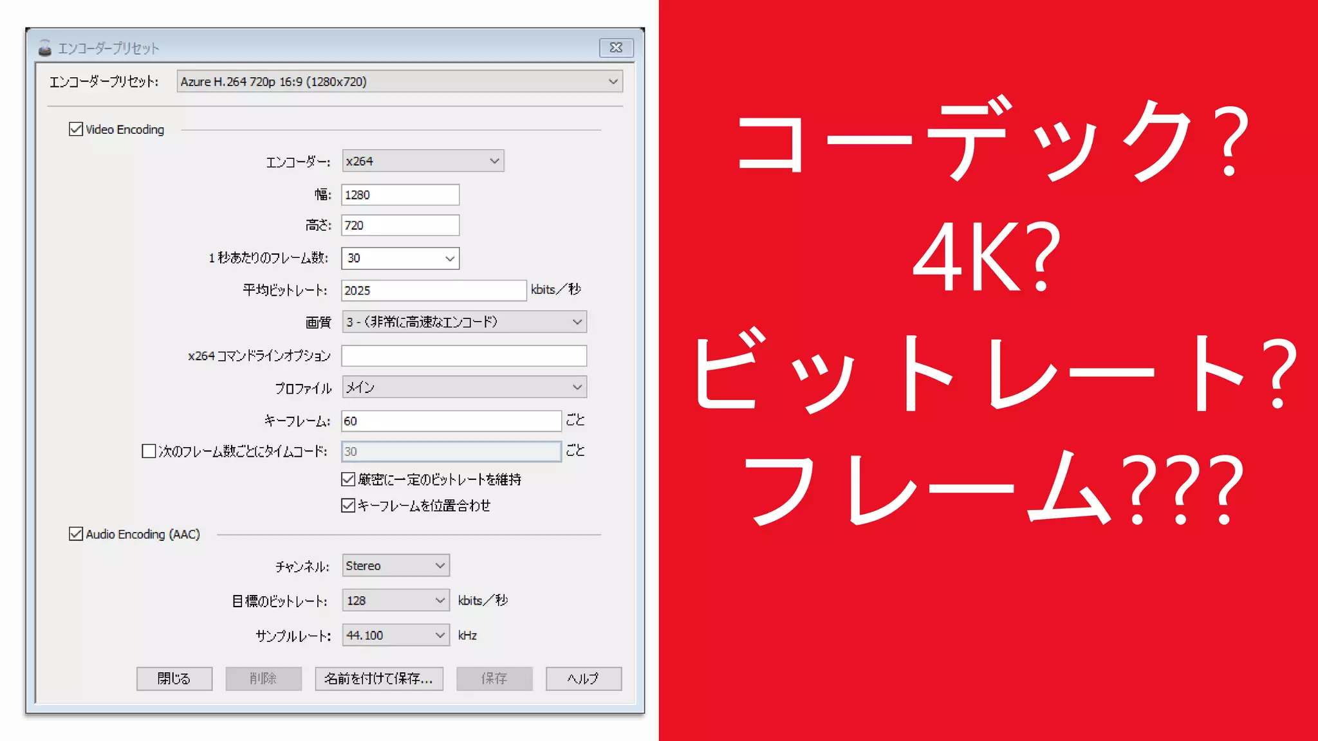Click the 名前を付けて保存 button
Image resolution: width=1318 pixels, height=741 pixels.
pyautogui.click(x=378, y=679)
